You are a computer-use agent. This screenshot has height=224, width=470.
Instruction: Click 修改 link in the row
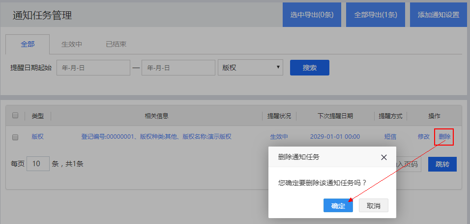coord(423,137)
